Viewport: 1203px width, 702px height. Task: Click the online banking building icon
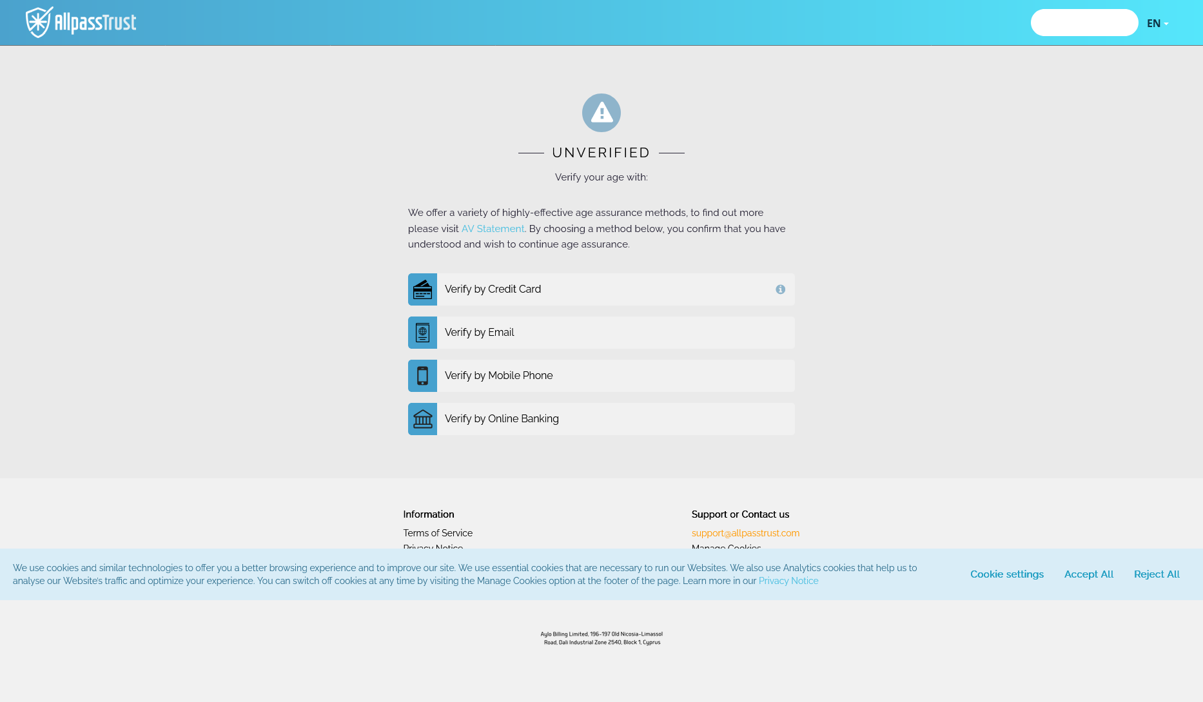422,419
